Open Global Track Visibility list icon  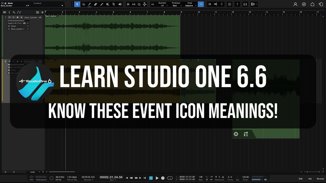click(37, 12)
